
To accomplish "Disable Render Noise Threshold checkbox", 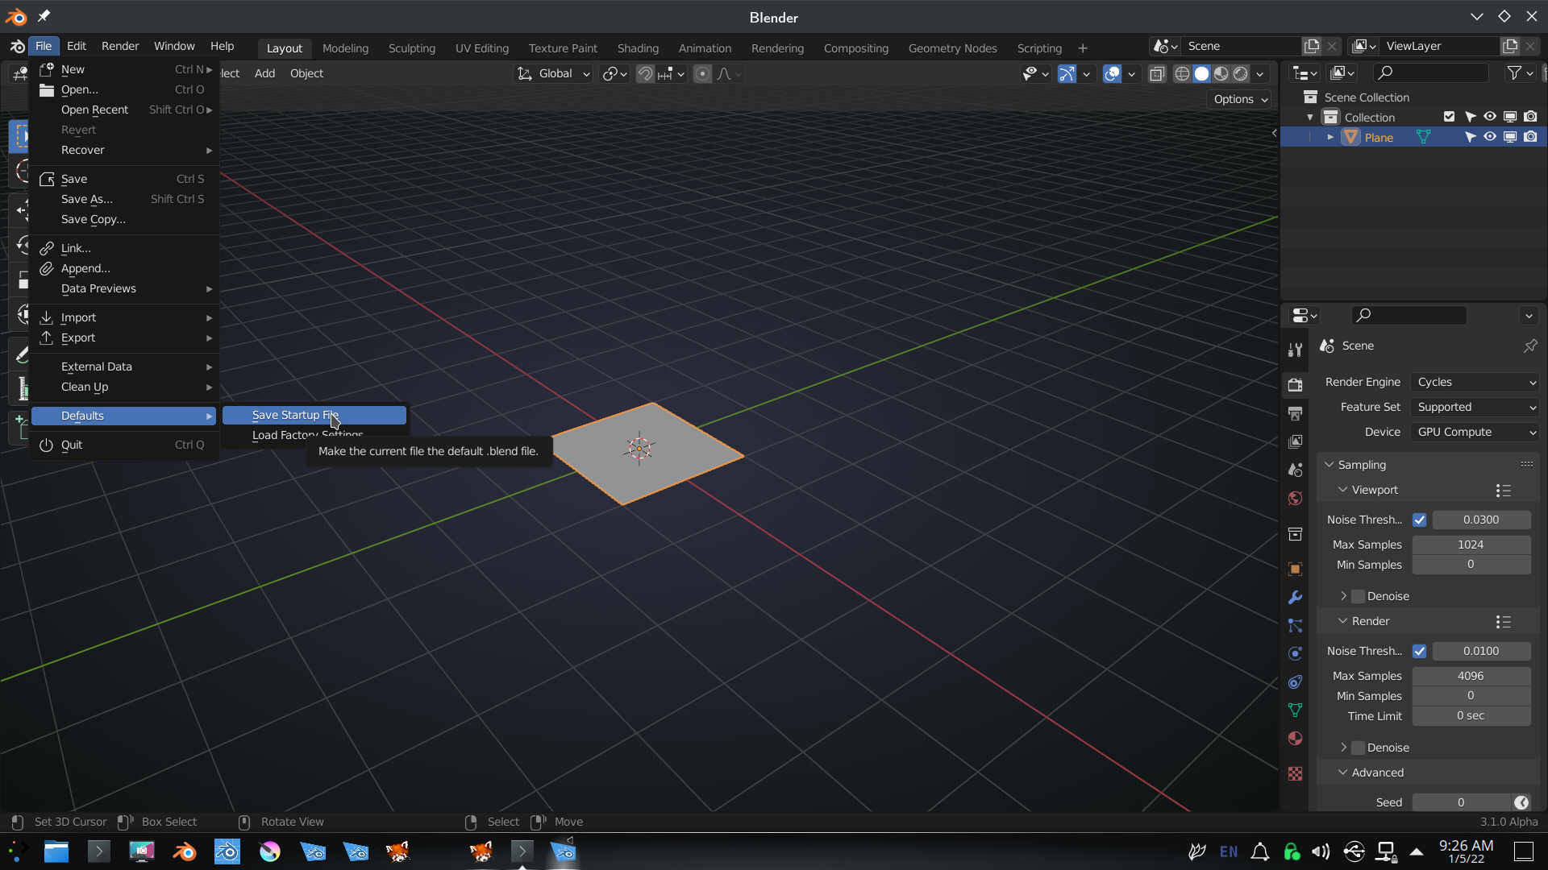I will 1420,651.
